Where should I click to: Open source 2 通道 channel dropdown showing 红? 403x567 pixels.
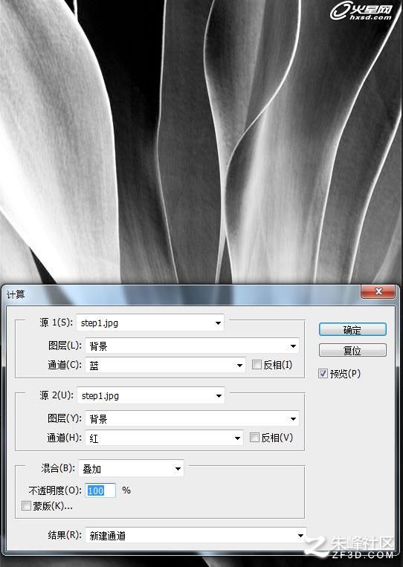click(164, 438)
